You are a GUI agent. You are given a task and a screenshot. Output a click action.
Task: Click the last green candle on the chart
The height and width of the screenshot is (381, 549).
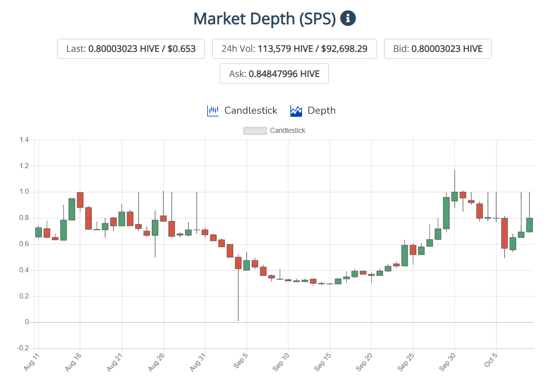[x=529, y=225]
